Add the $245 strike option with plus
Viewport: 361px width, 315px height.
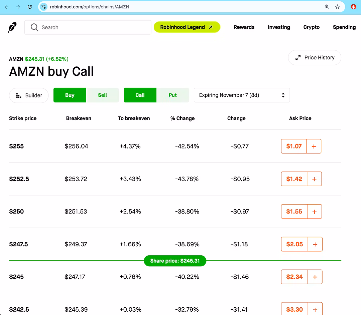tap(315, 277)
